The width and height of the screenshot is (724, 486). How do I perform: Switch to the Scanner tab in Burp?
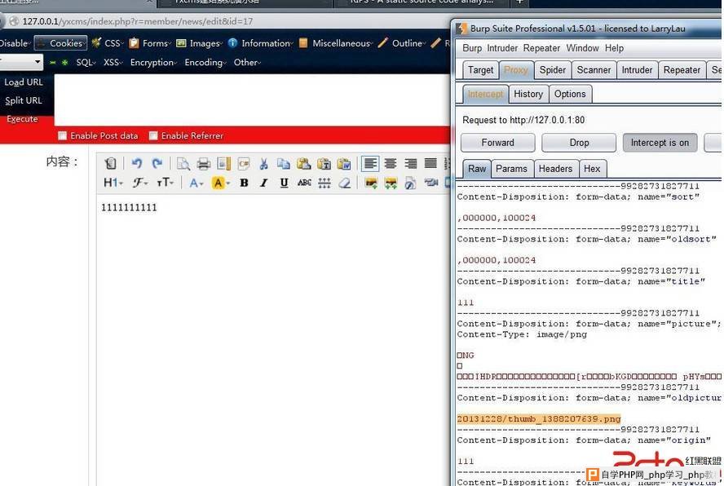[x=594, y=70]
